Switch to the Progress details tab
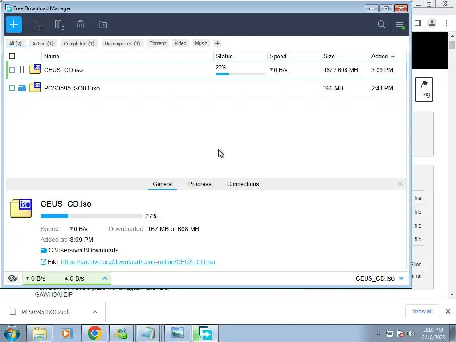456x342 pixels. click(200, 184)
